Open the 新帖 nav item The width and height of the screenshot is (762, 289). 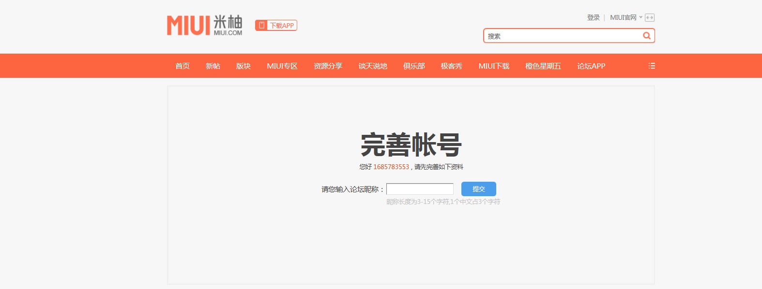point(213,66)
